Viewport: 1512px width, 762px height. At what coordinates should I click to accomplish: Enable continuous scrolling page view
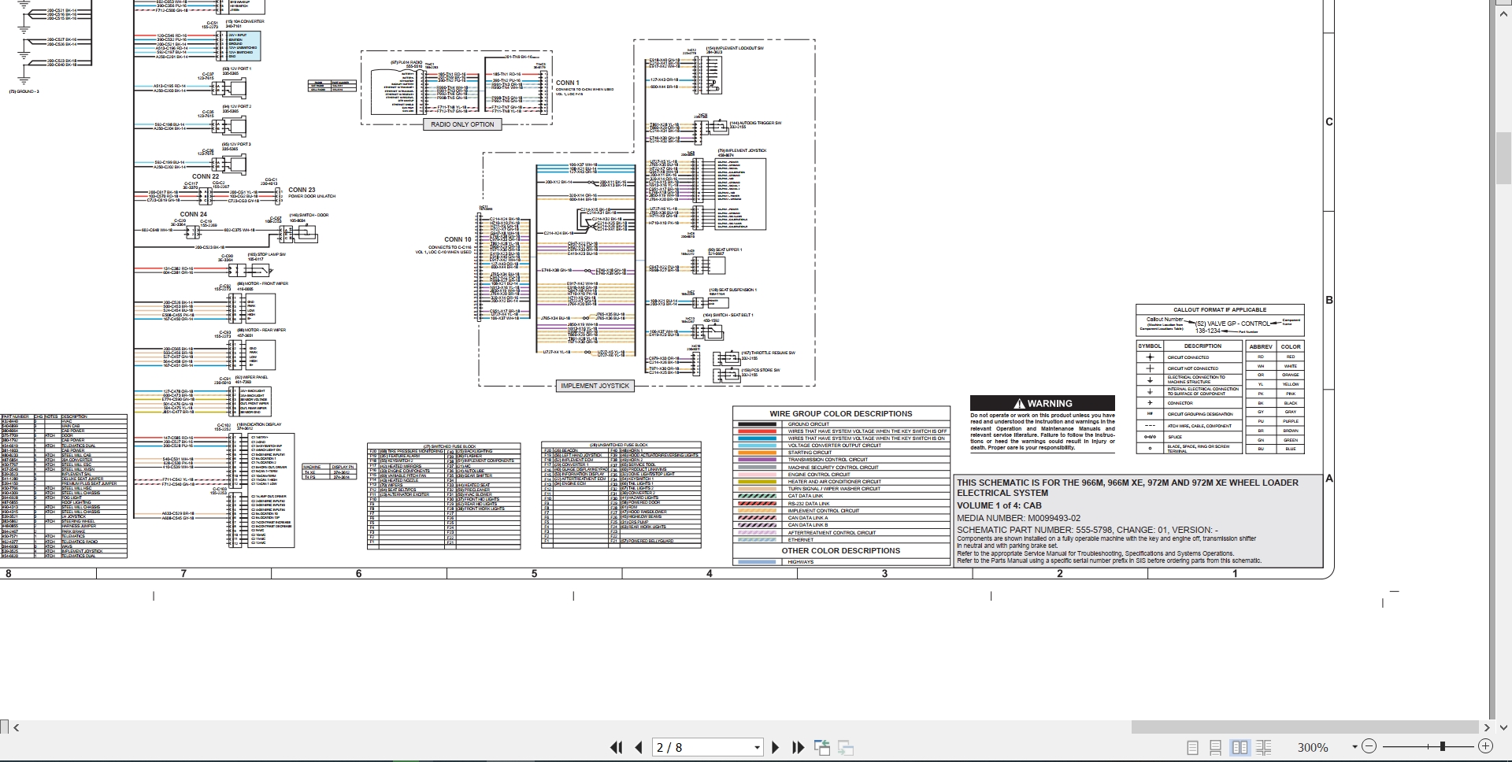(1216, 748)
